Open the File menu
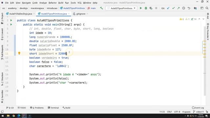This screenshot has height=118, width=210. [x=7, y=3]
